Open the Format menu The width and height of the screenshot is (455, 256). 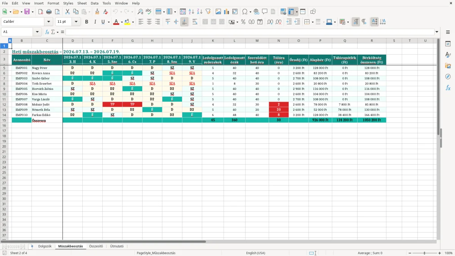[x=53, y=3]
